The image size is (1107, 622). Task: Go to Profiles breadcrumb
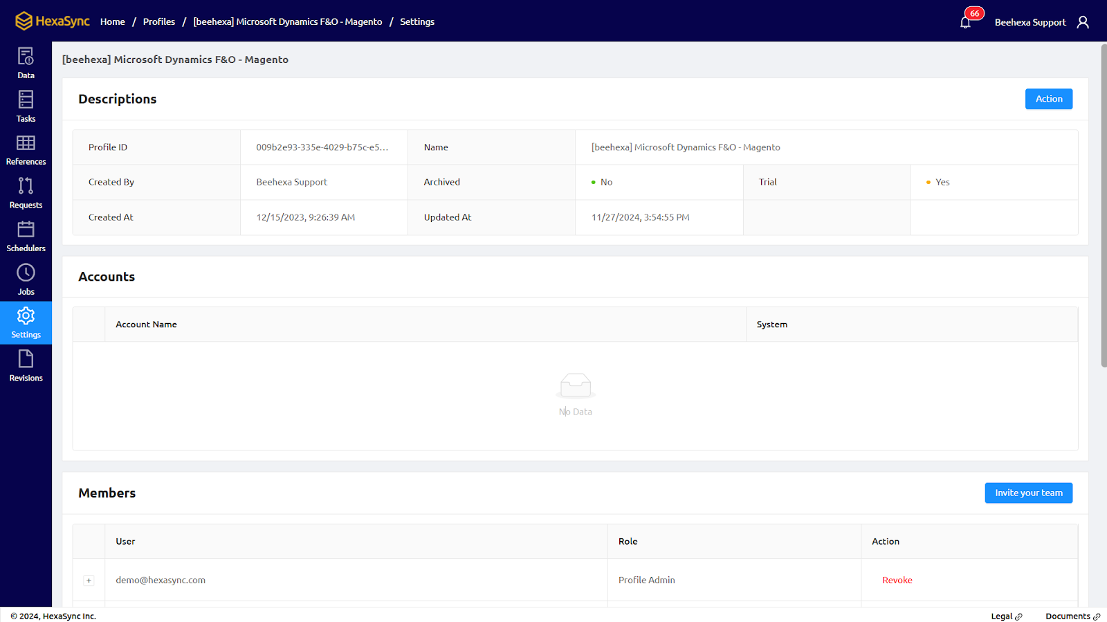[159, 21]
